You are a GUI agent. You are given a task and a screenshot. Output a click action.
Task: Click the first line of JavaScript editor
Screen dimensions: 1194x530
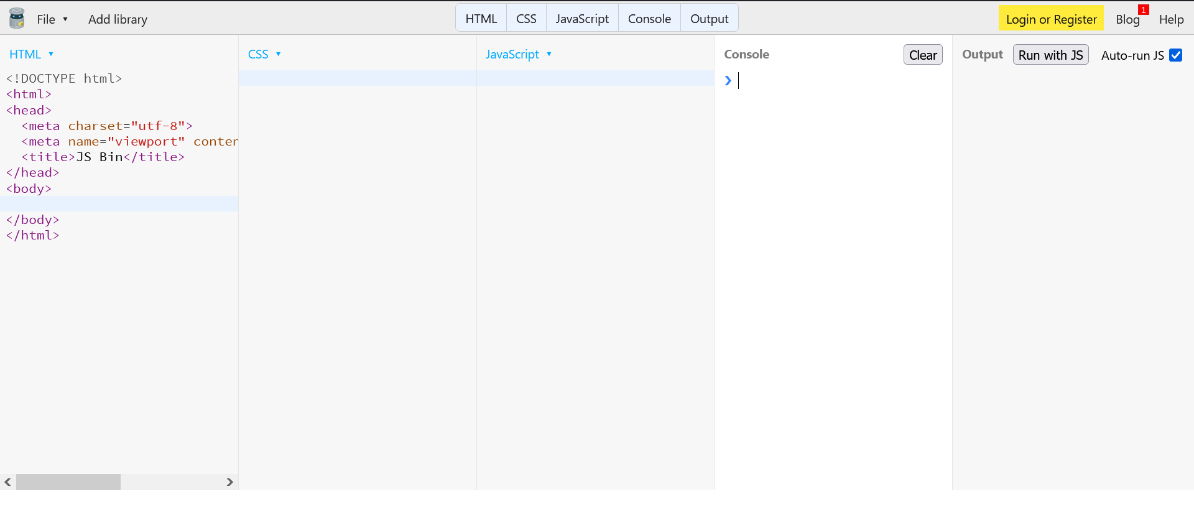595,78
